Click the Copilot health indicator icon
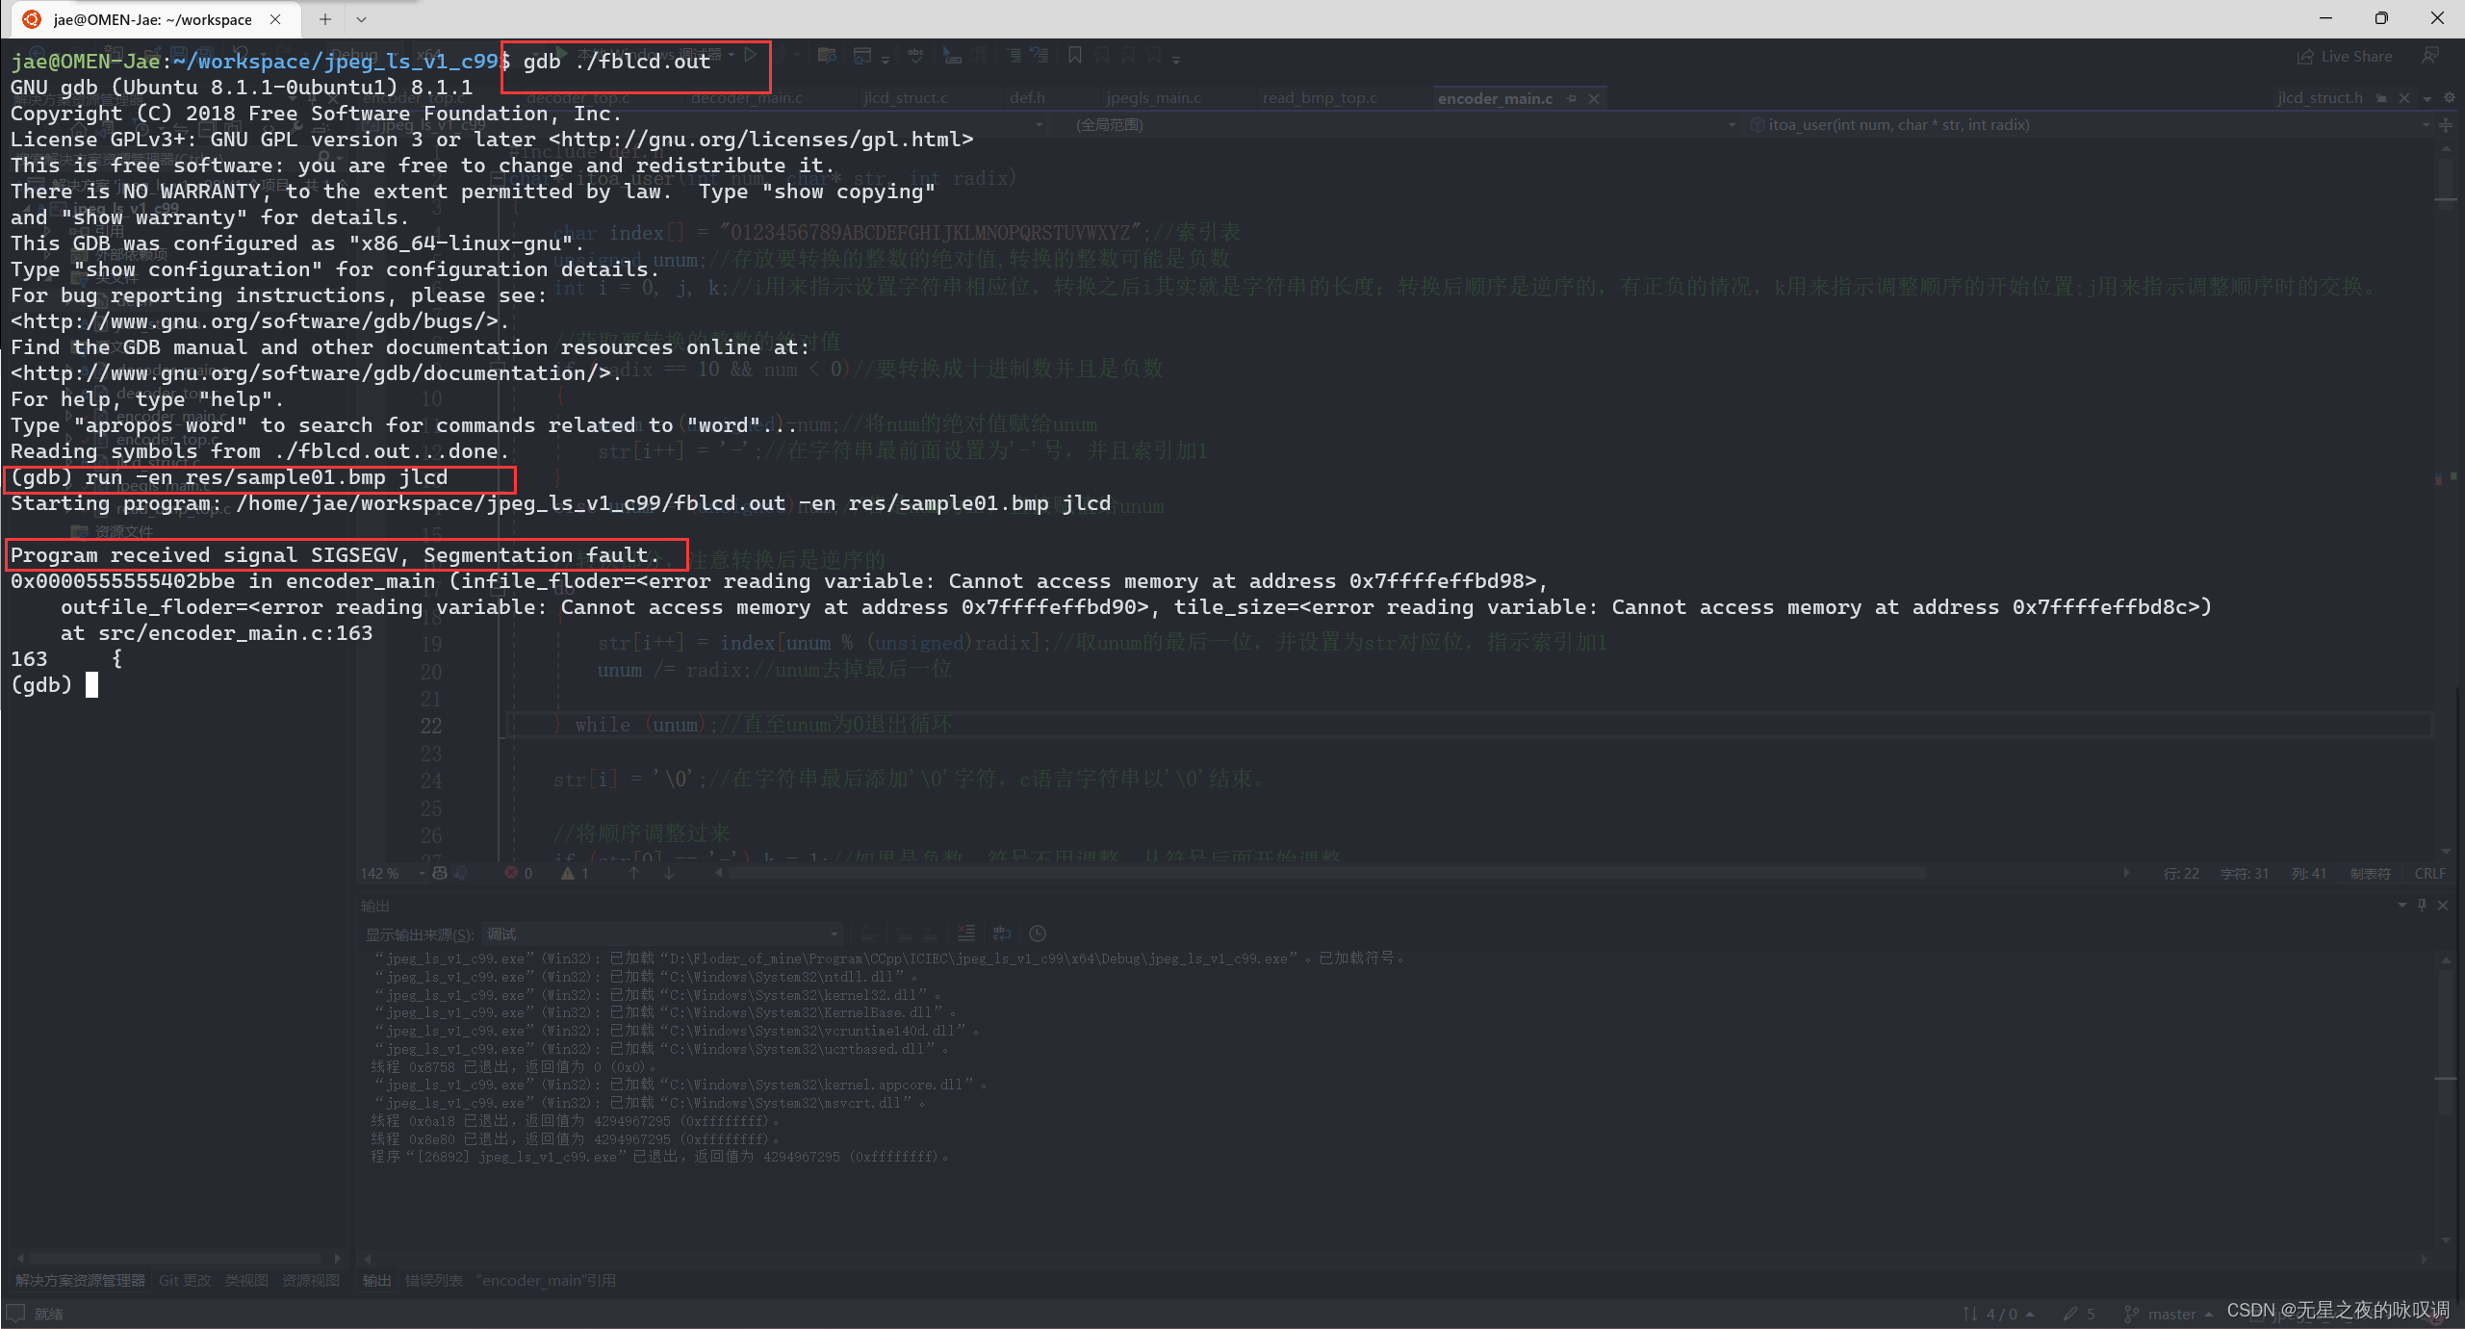This screenshot has width=2465, height=1329. 440,874
